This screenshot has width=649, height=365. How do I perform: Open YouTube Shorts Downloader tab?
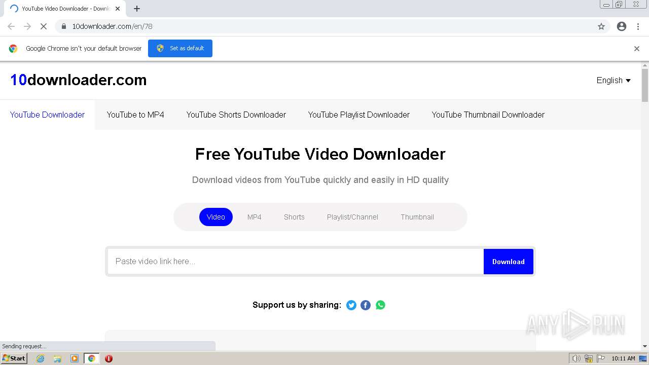[236, 115]
